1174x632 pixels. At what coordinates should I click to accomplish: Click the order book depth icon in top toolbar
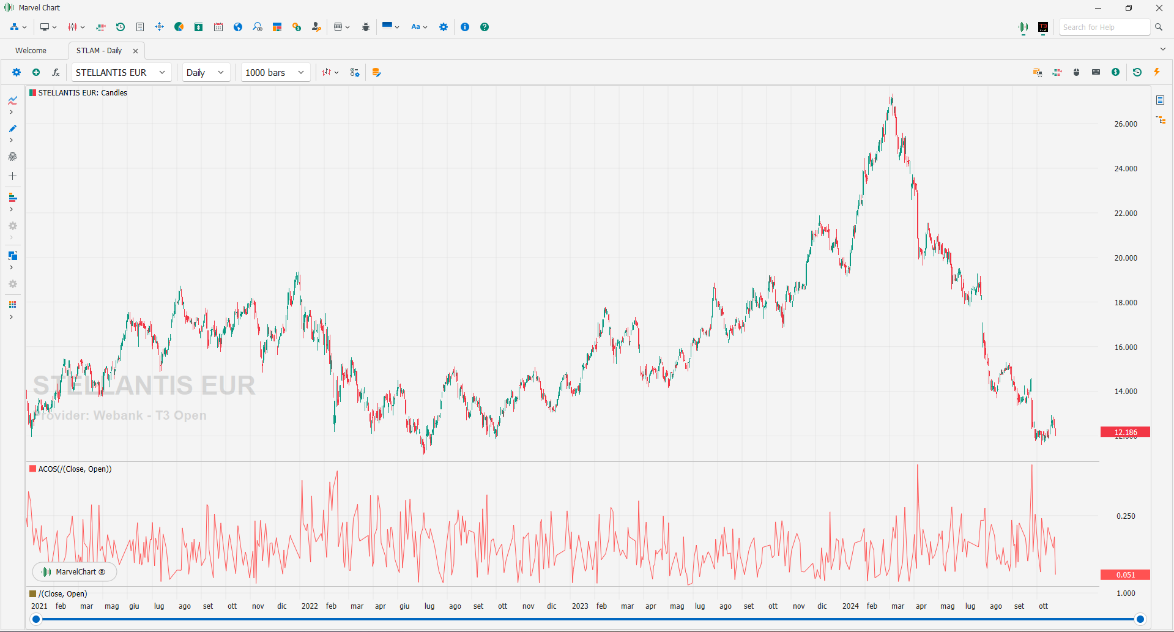point(101,27)
